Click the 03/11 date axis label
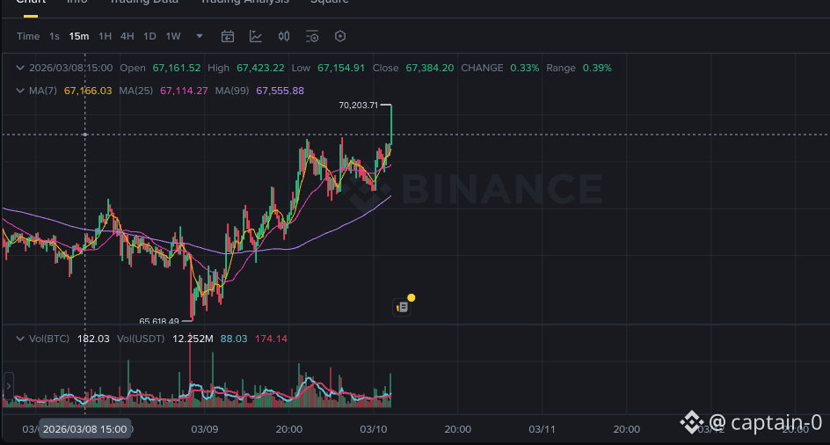This screenshot has height=445, width=830. pos(542,429)
